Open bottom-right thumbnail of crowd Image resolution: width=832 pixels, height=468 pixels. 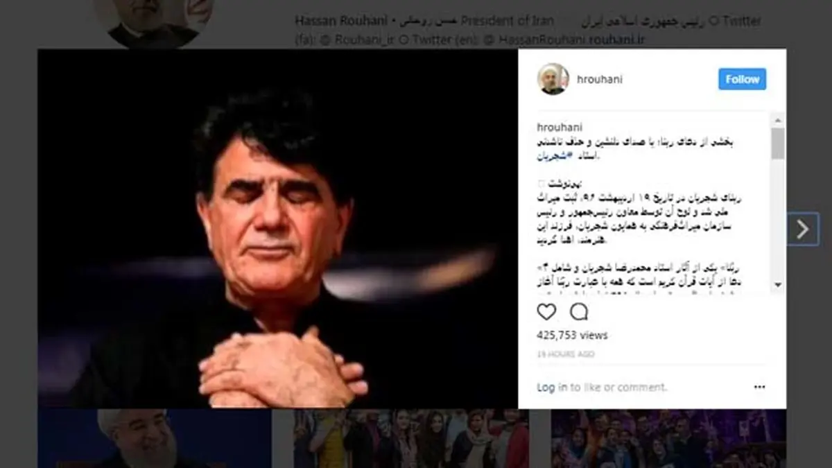(x=668, y=439)
